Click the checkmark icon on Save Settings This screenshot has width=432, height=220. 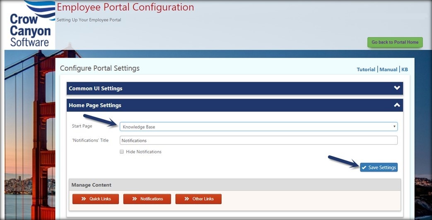click(x=364, y=167)
